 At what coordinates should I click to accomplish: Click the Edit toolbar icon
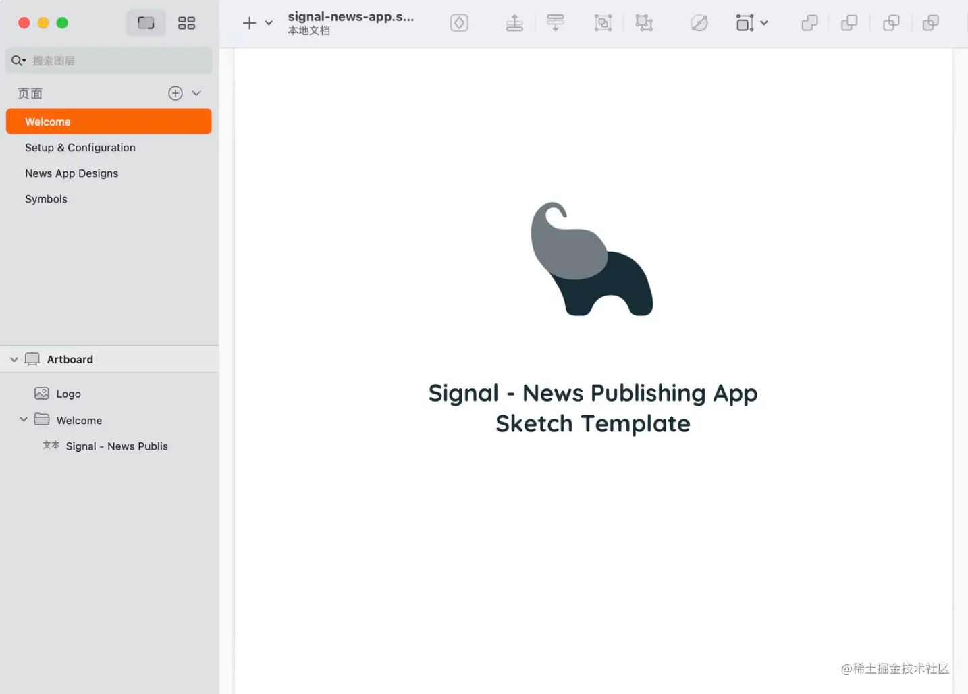tap(699, 23)
